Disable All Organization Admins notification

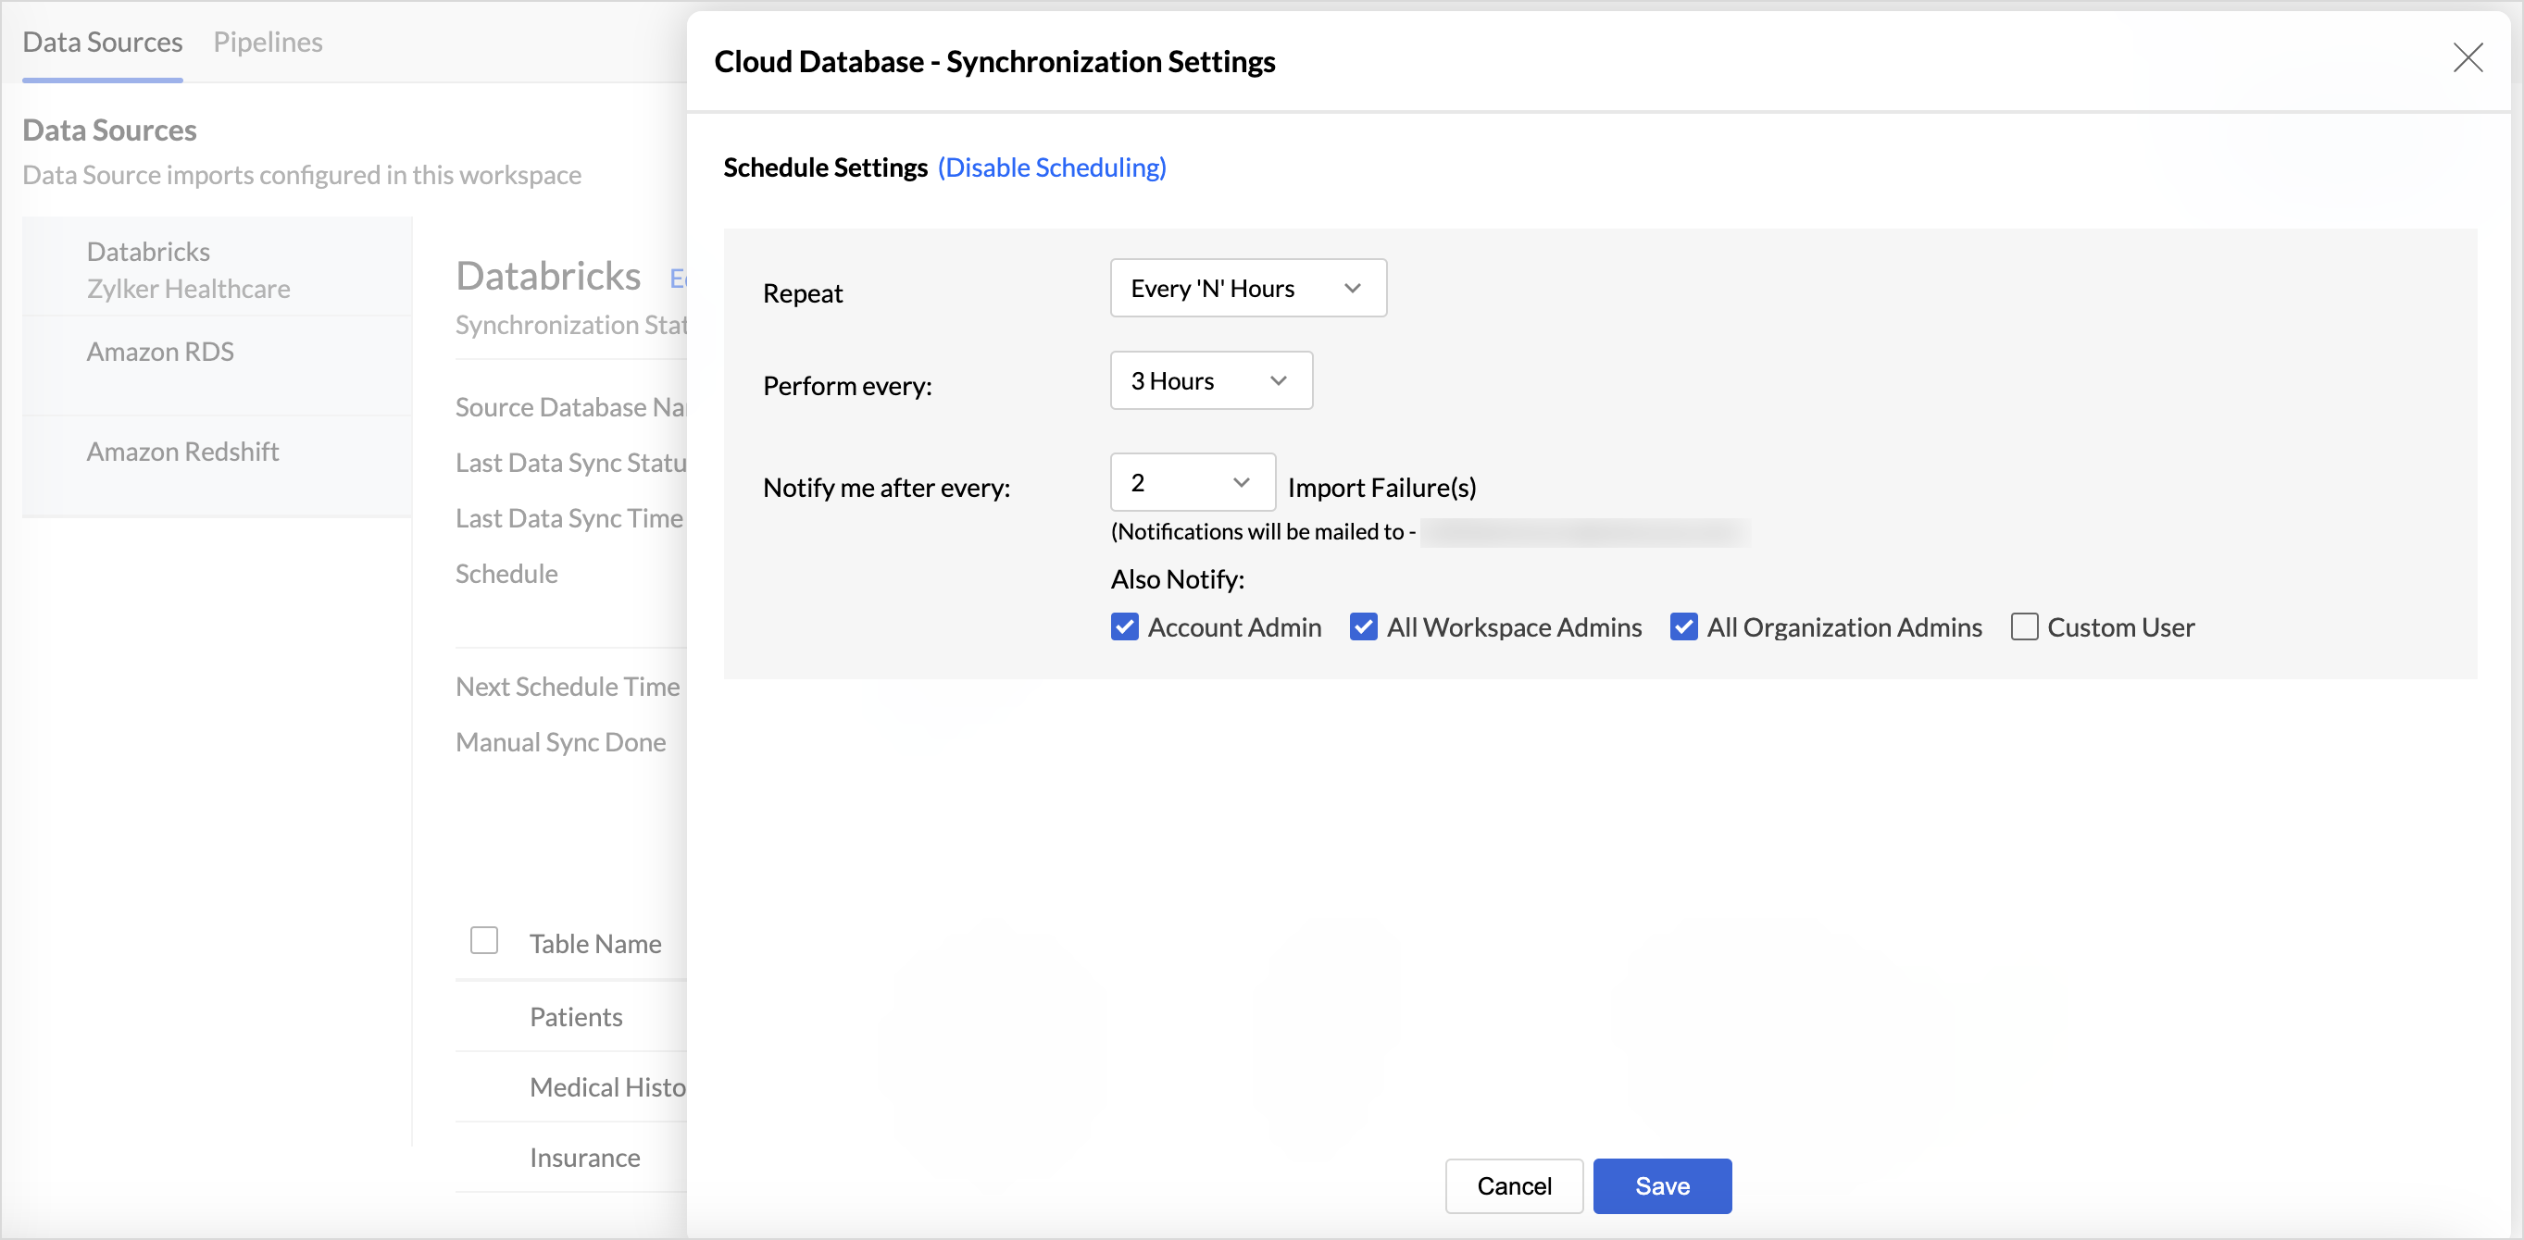pos(1682,626)
